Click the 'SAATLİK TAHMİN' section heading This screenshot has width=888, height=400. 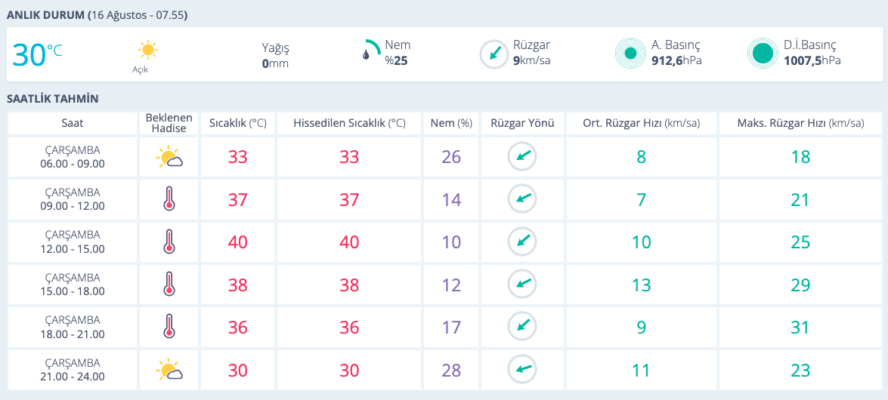(53, 99)
